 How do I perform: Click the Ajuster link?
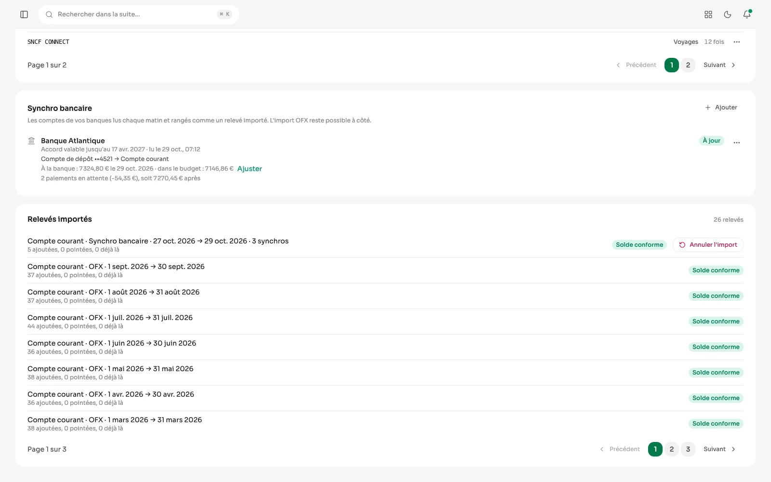click(250, 169)
